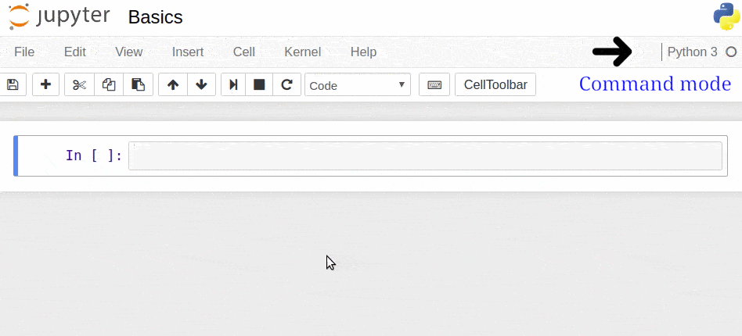The height and width of the screenshot is (336, 742).
Task: Insert a new cell with the plus icon
Action: coord(45,84)
